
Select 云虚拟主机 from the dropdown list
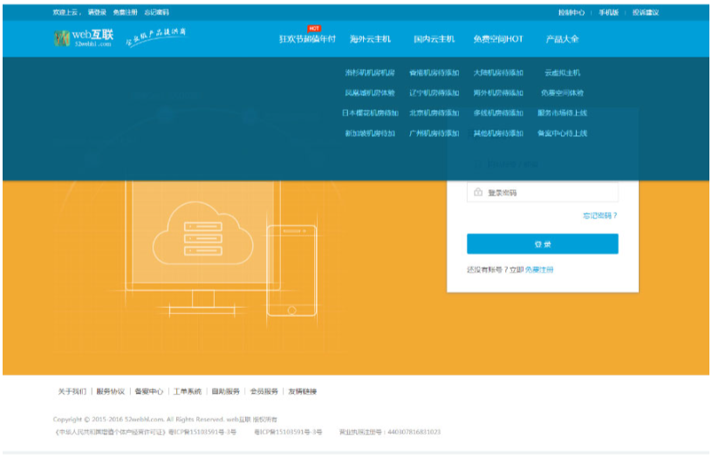pos(562,72)
